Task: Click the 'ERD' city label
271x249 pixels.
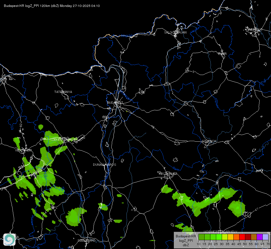Action: (x=105, y=117)
